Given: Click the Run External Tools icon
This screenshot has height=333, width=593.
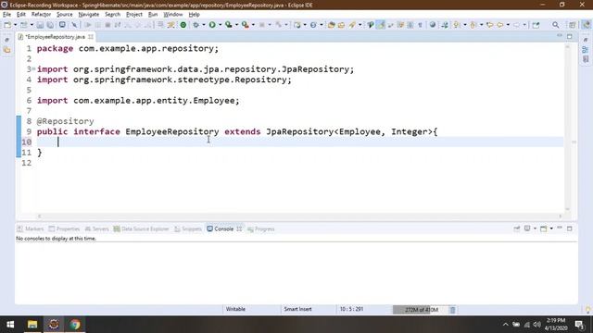Looking at the screenshot, I should click(x=246, y=25).
